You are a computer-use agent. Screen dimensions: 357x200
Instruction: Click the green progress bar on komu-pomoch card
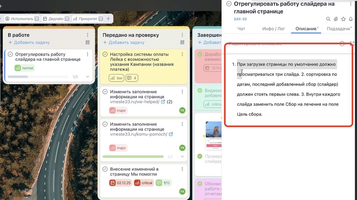click(133, 157)
